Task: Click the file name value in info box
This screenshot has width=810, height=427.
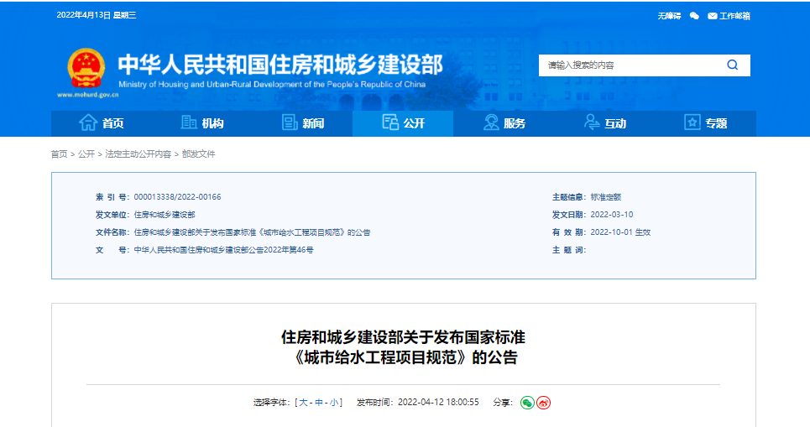Action: tap(252, 232)
